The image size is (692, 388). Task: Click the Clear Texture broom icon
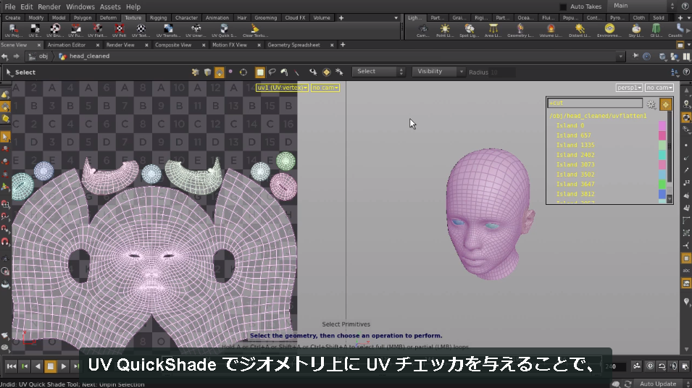point(255,30)
